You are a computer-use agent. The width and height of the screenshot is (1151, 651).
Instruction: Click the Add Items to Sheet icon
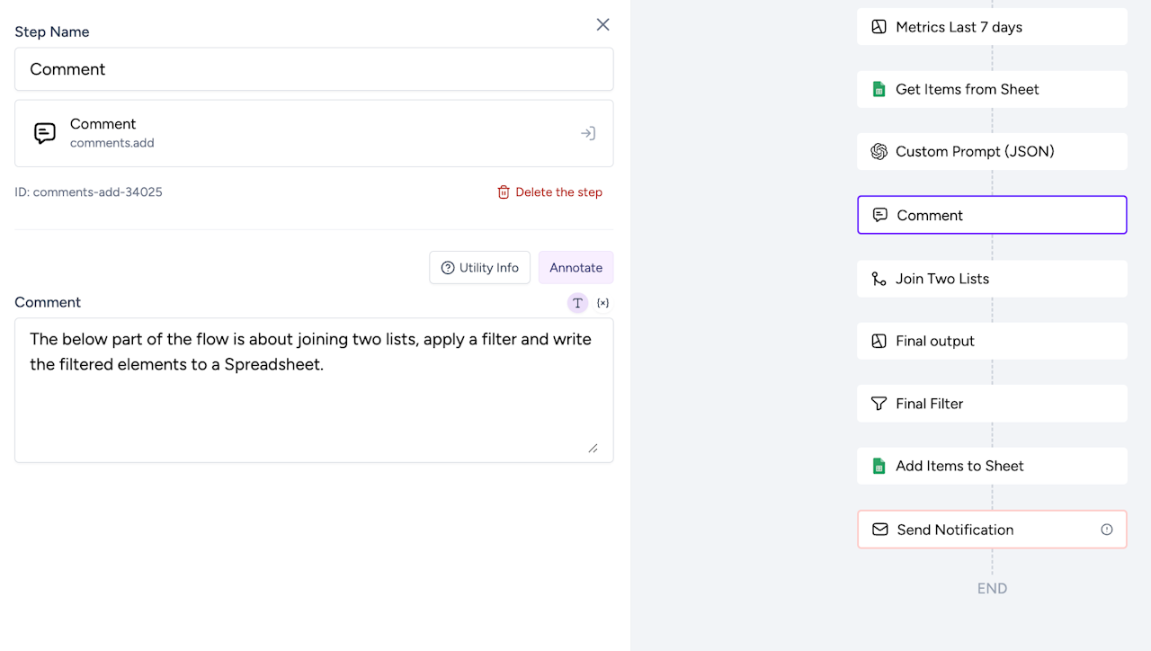coord(879,466)
